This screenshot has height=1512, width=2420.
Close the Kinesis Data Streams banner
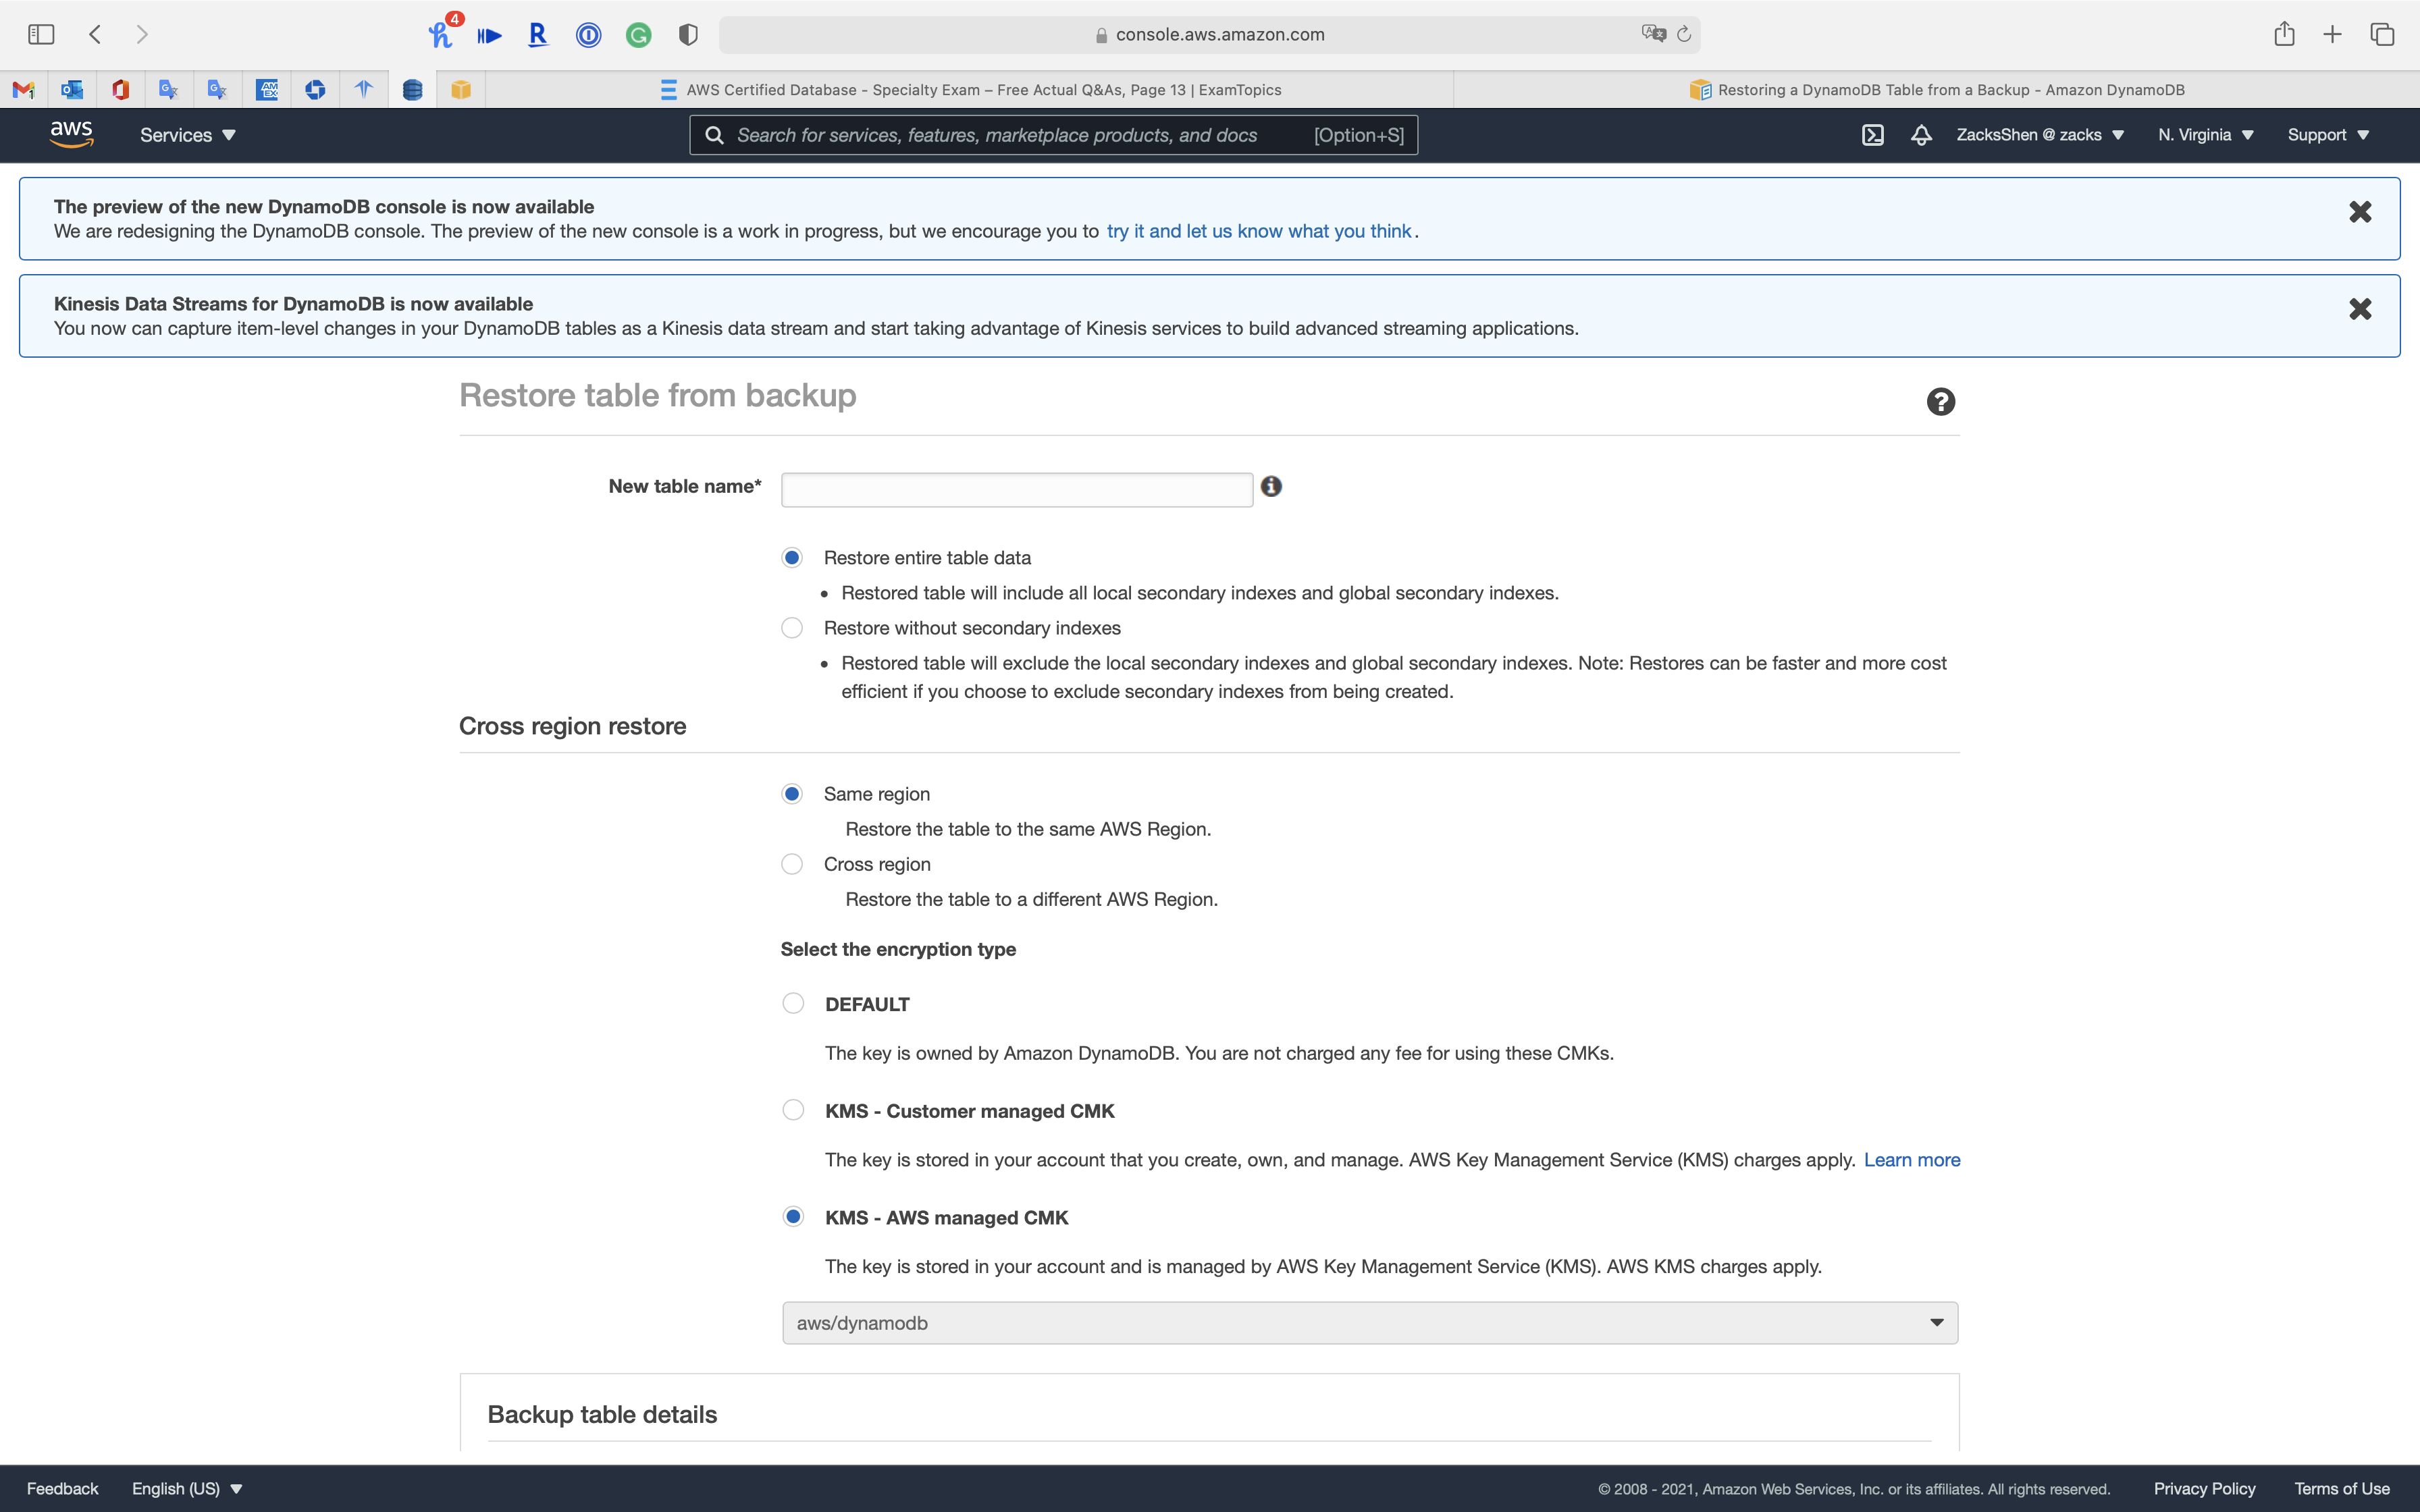2360,309
